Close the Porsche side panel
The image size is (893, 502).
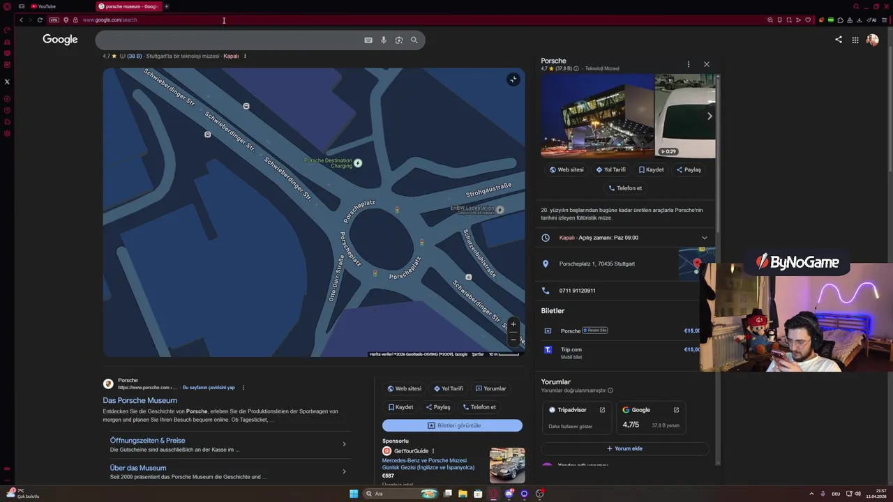(706, 64)
